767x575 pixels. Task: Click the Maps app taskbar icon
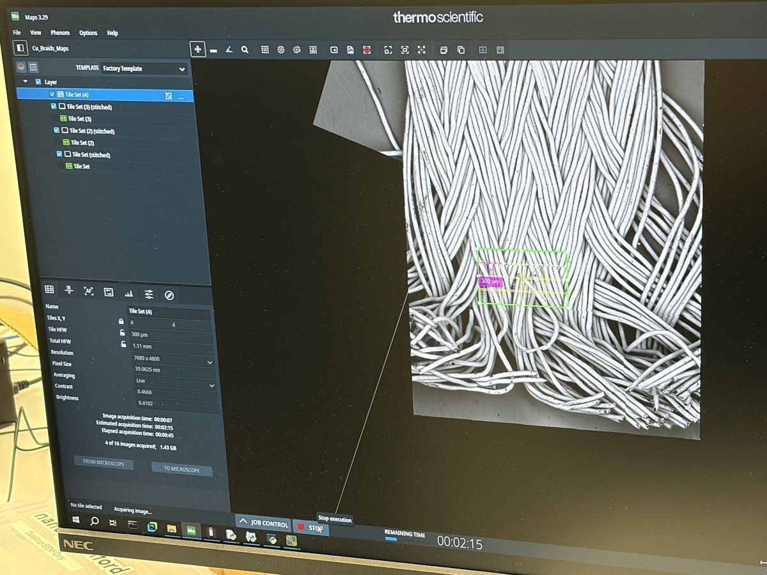pyautogui.click(x=190, y=530)
